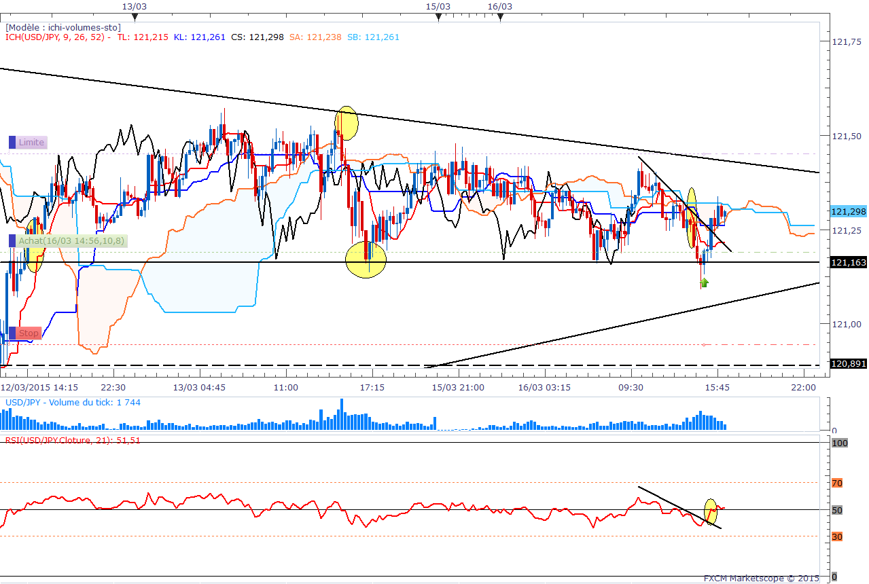Click the RSI 50 level marker
The width and height of the screenshot is (869, 584).
pyautogui.click(x=837, y=510)
